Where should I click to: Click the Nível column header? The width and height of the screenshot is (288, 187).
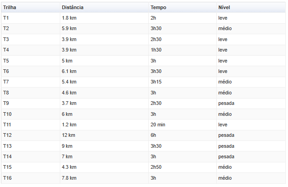click(x=251, y=7)
